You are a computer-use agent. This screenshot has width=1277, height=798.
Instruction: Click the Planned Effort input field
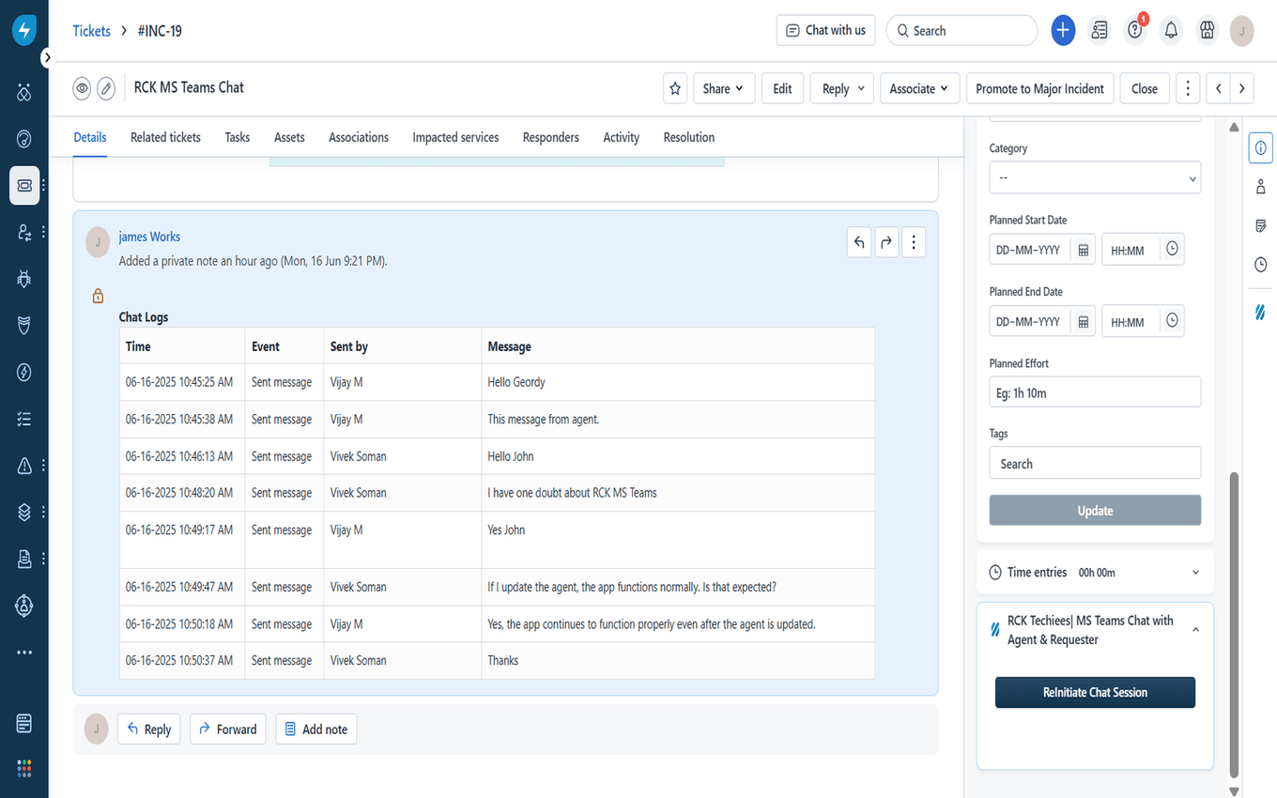tap(1095, 392)
